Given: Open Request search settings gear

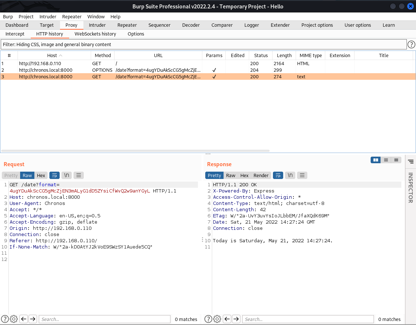Looking at the screenshot, I should 14,319.
